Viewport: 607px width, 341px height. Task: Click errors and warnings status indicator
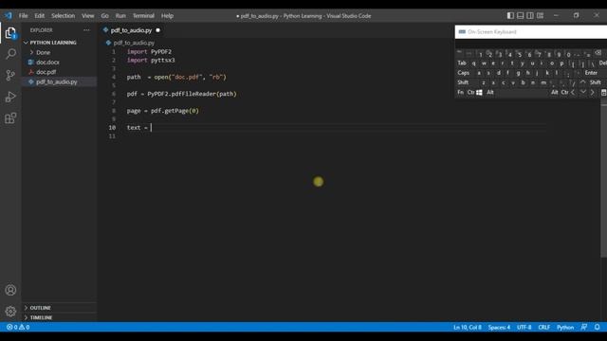18,327
